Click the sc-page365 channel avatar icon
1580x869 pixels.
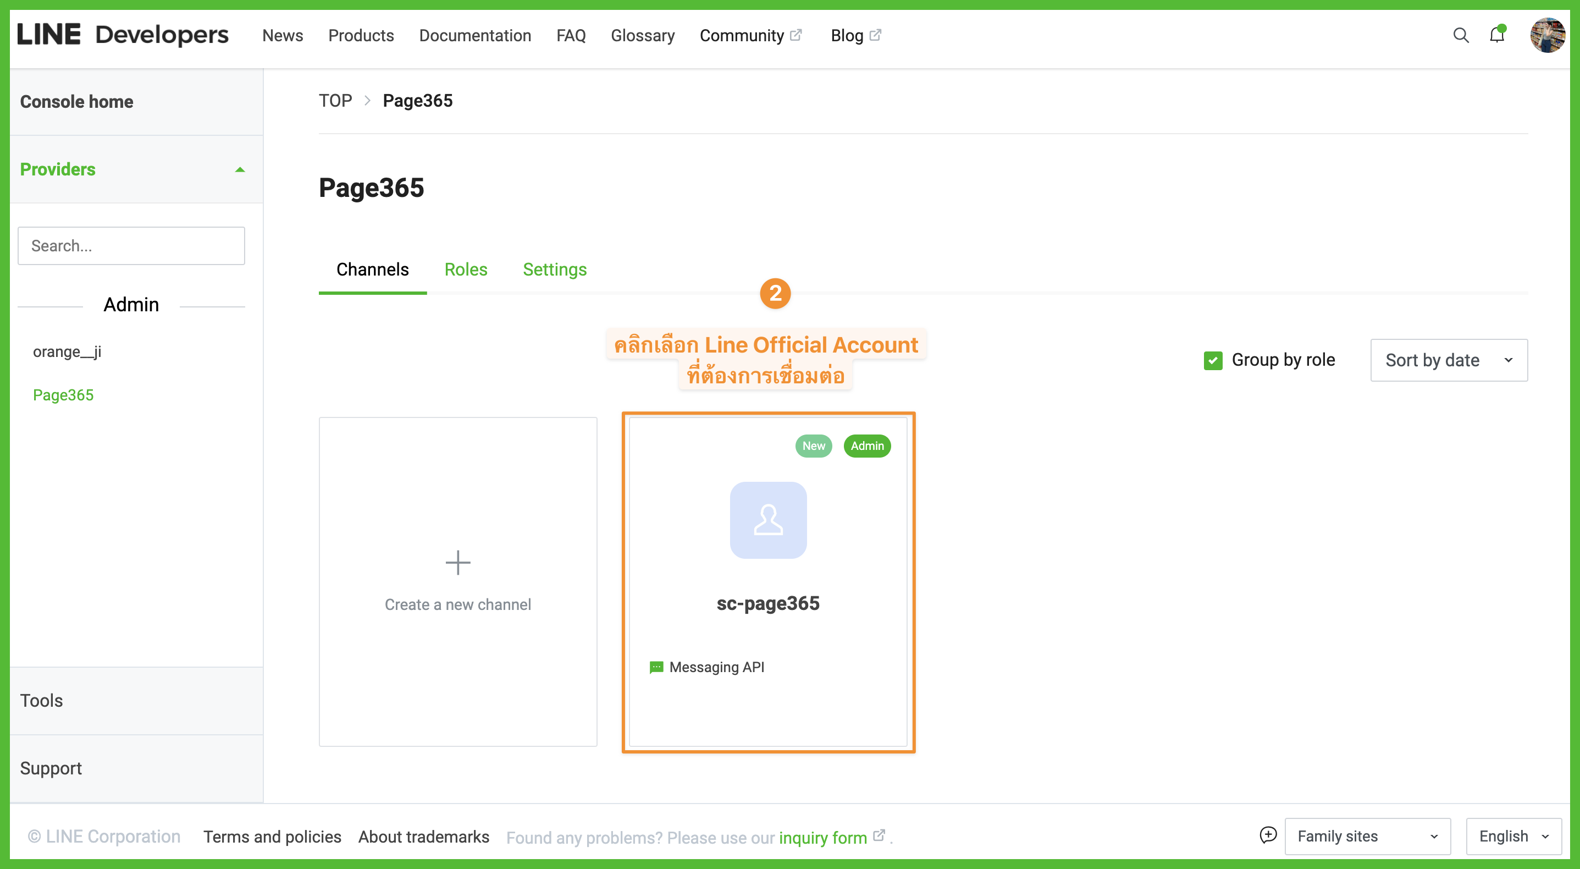(x=768, y=520)
